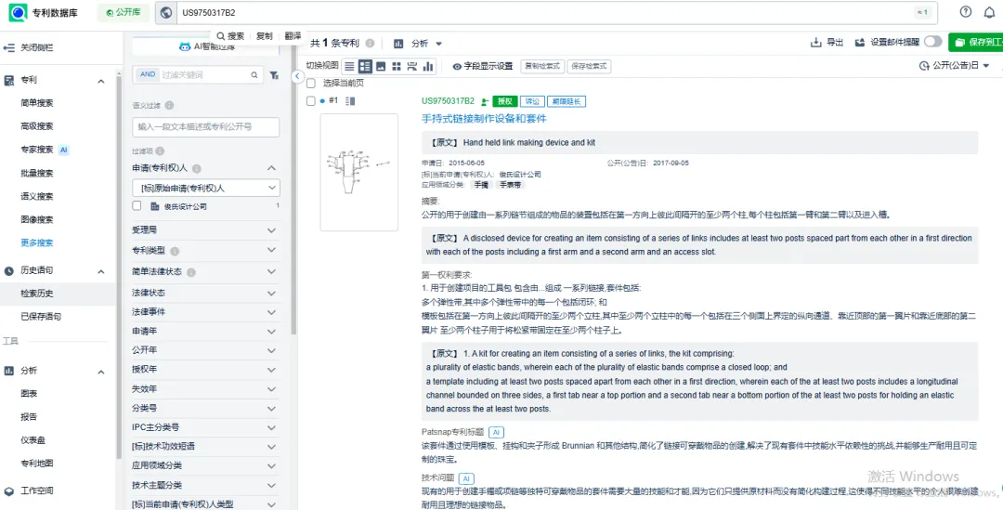Click the filter funnel settings icon
1003x510 pixels.
274,75
